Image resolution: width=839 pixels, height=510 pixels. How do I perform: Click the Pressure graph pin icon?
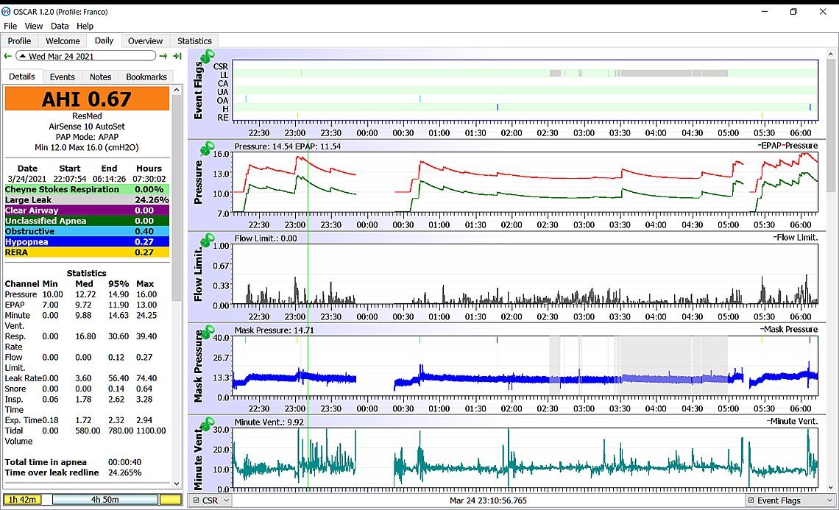(x=208, y=148)
